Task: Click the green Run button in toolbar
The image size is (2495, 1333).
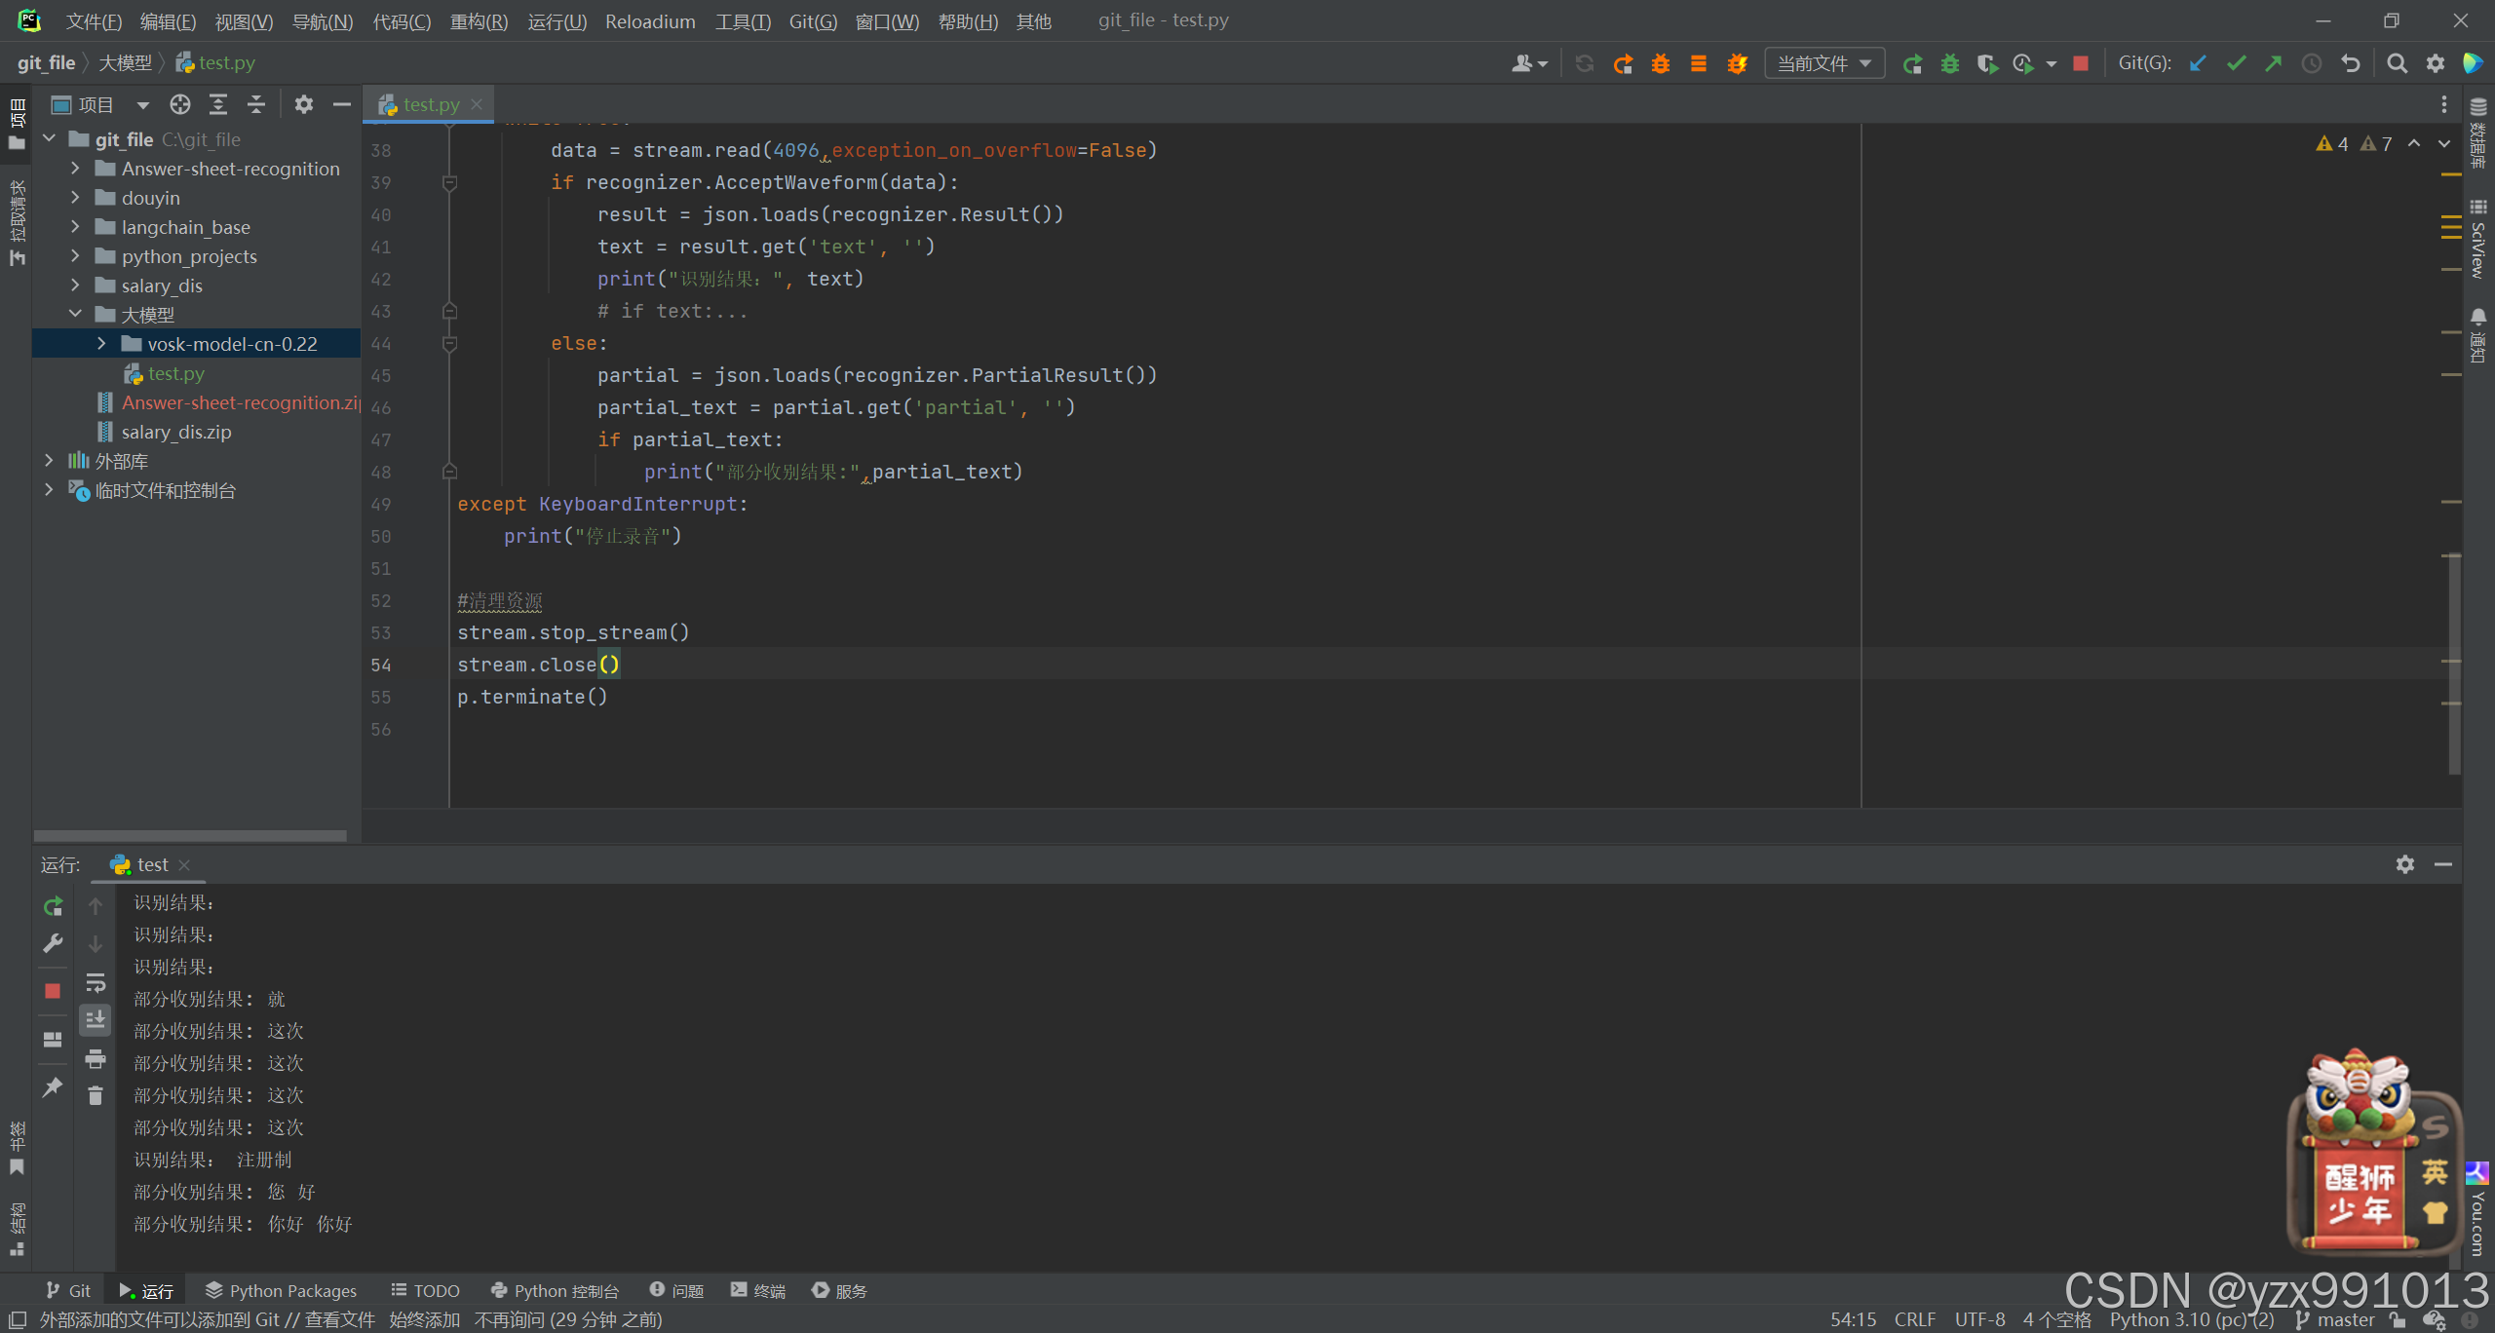Action: 1912,63
